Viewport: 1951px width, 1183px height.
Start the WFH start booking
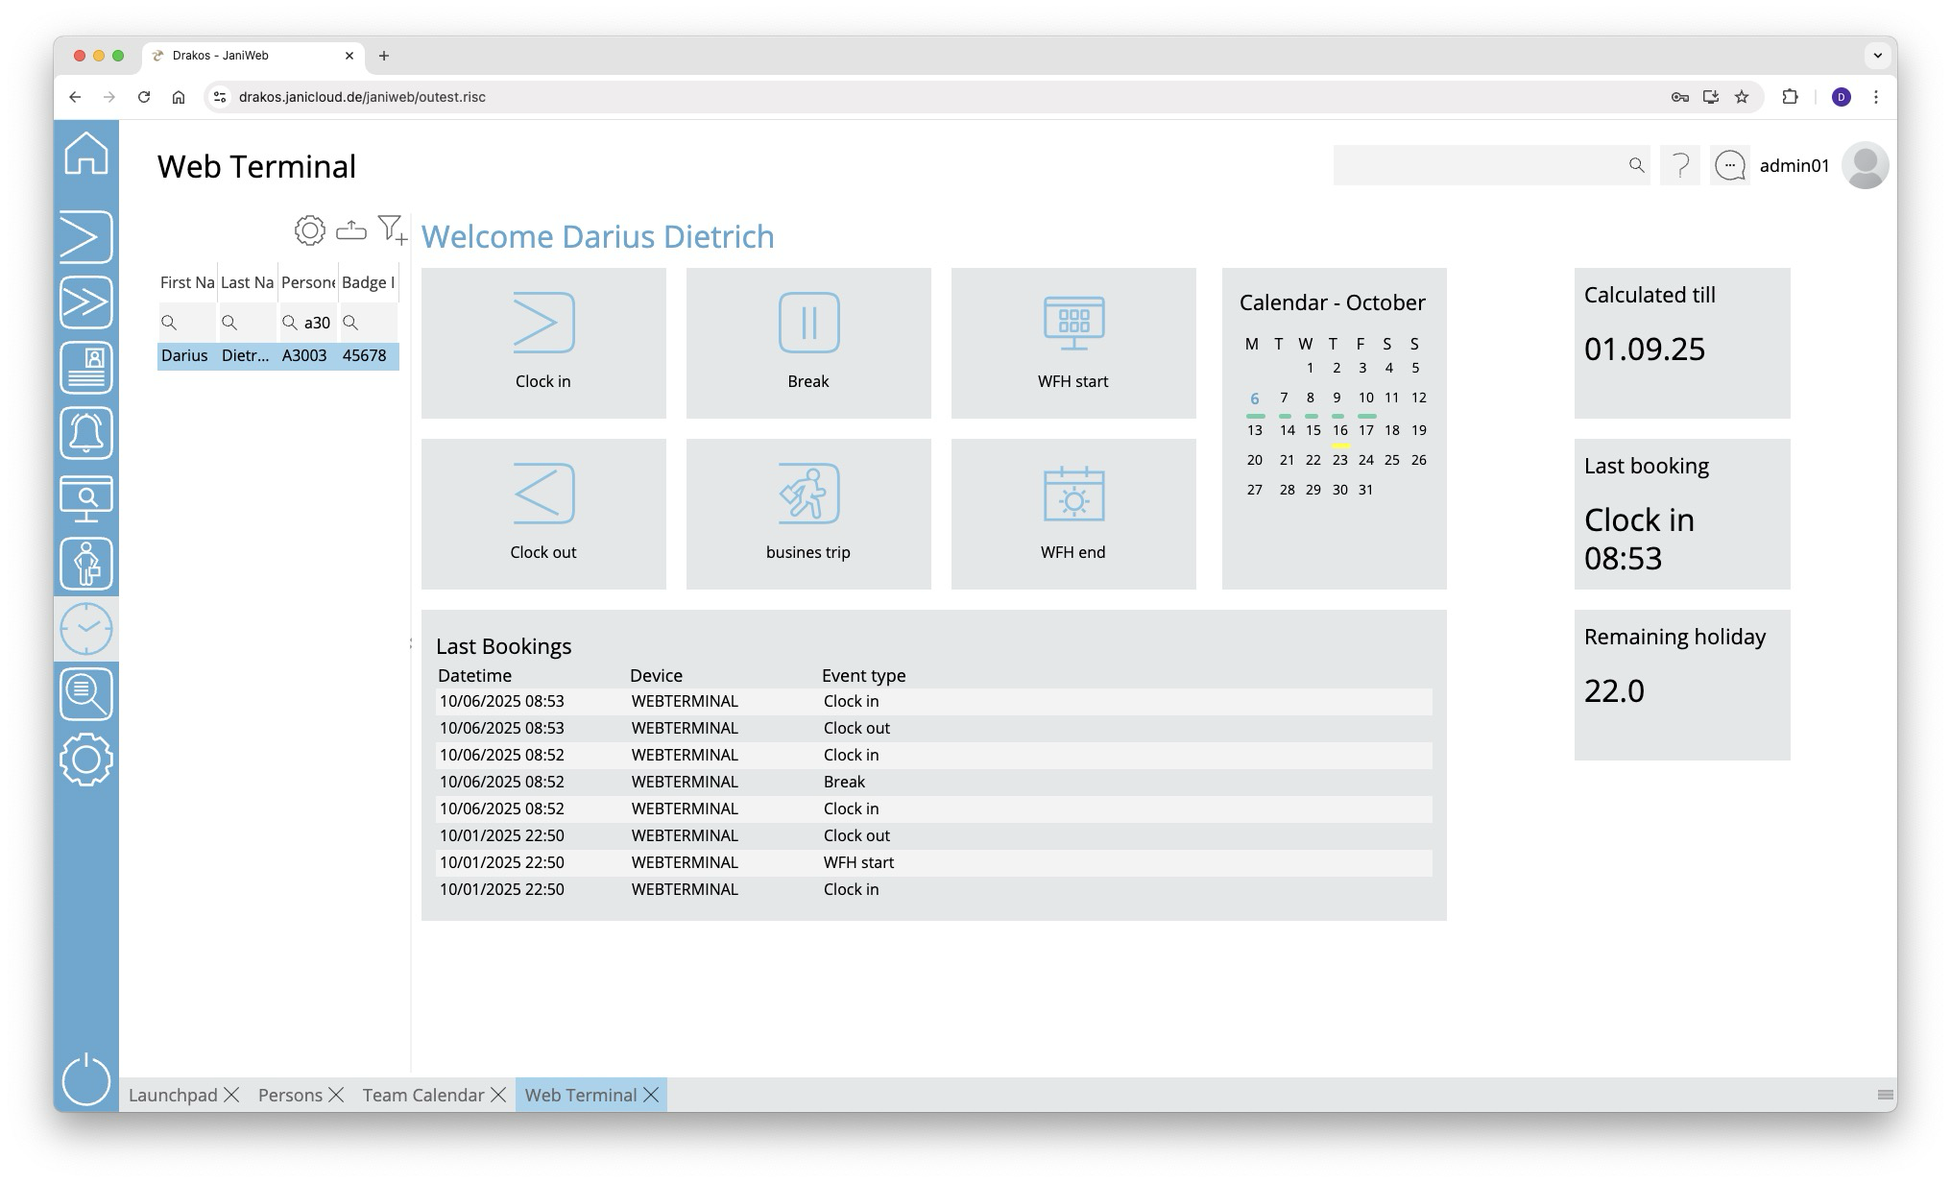1072,343
